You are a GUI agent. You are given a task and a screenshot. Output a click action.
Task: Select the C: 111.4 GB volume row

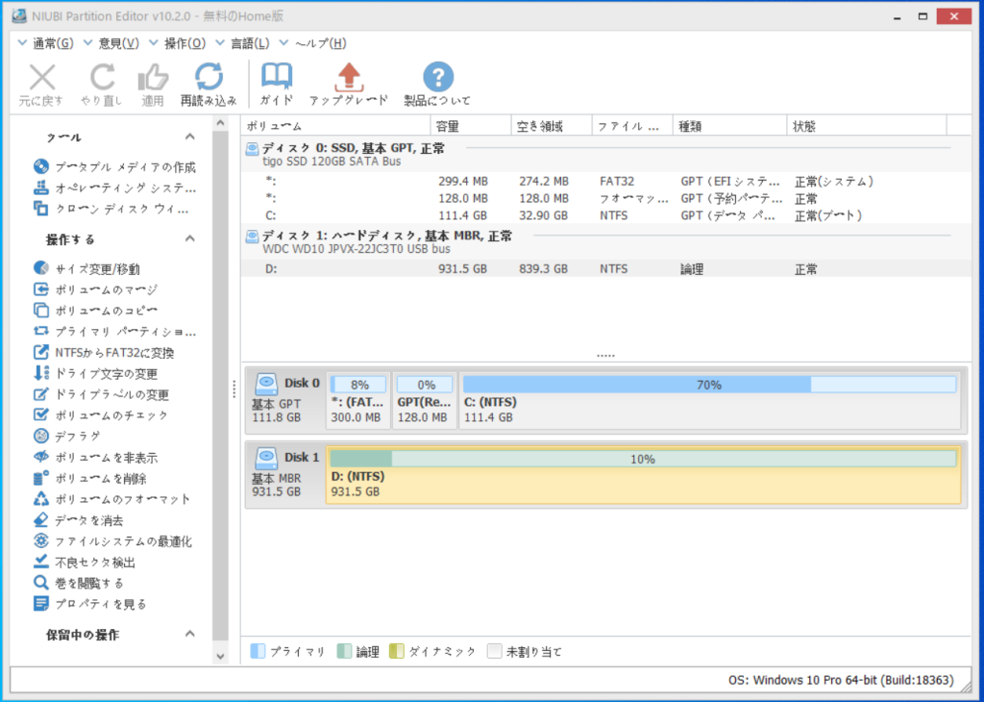click(x=605, y=215)
